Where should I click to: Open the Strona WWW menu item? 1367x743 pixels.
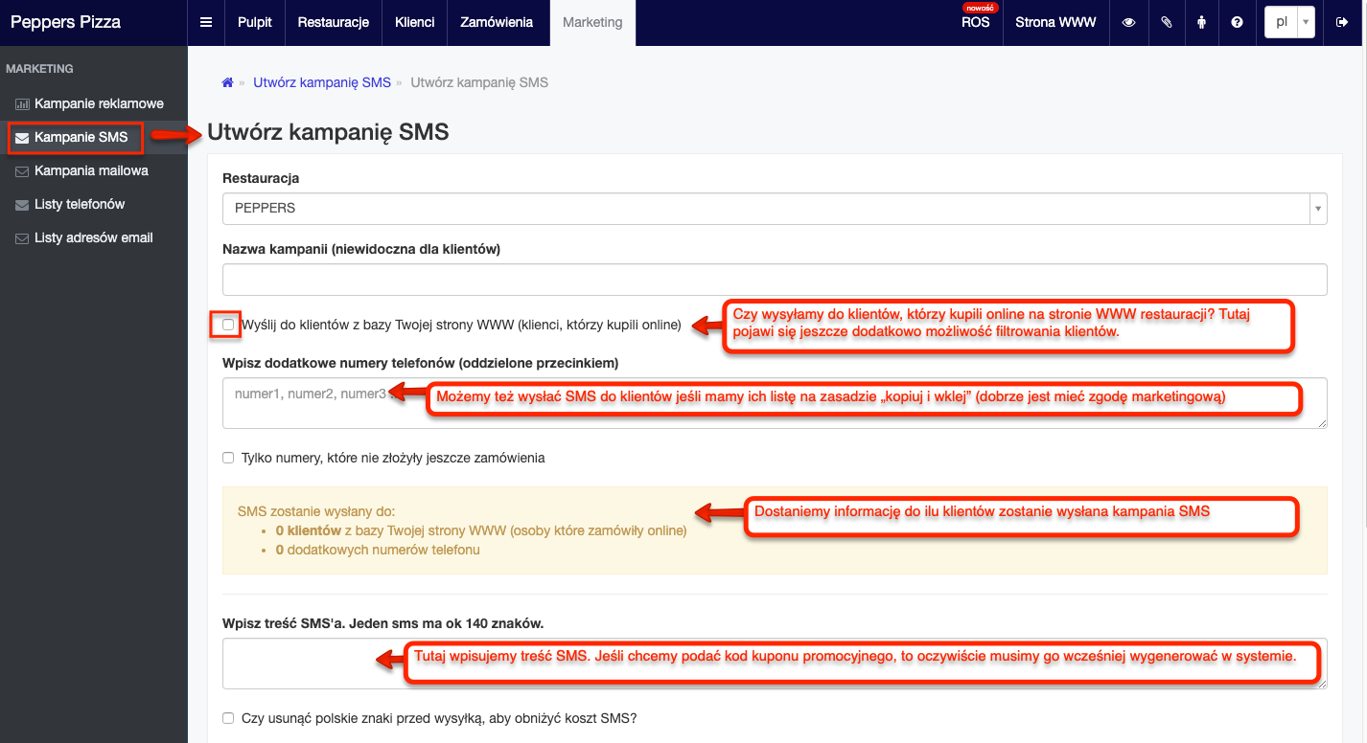pos(1055,22)
